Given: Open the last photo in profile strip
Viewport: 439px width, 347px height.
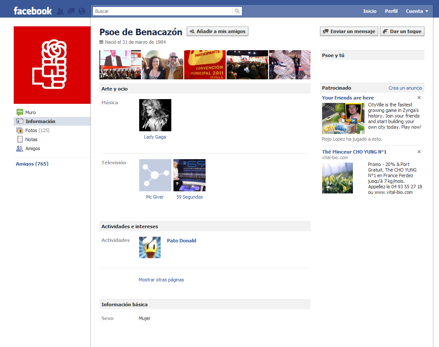Looking at the screenshot, I should [x=290, y=65].
